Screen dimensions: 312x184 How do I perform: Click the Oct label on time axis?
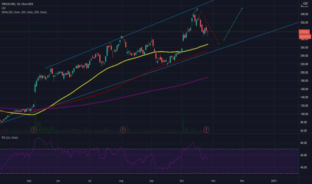pyautogui.click(x=181, y=181)
